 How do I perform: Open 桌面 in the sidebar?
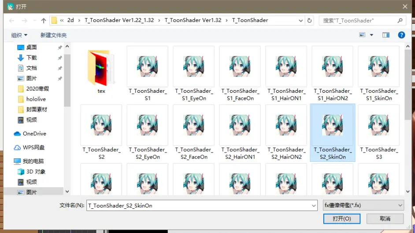31,47
